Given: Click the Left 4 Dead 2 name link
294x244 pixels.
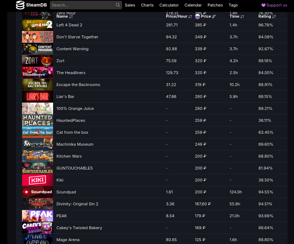Looking at the screenshot, I should (69, 25).
